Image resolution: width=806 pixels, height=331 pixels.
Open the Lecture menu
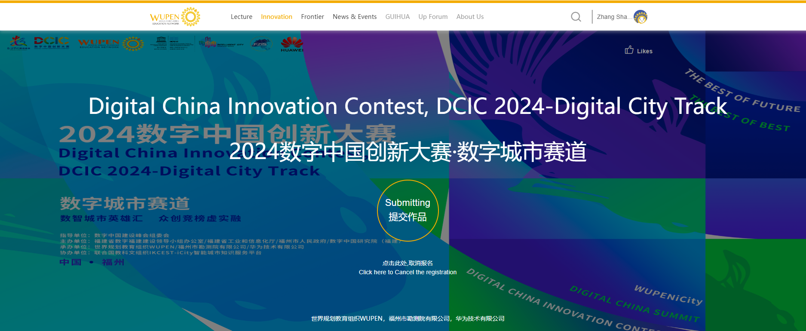(241, 17)
